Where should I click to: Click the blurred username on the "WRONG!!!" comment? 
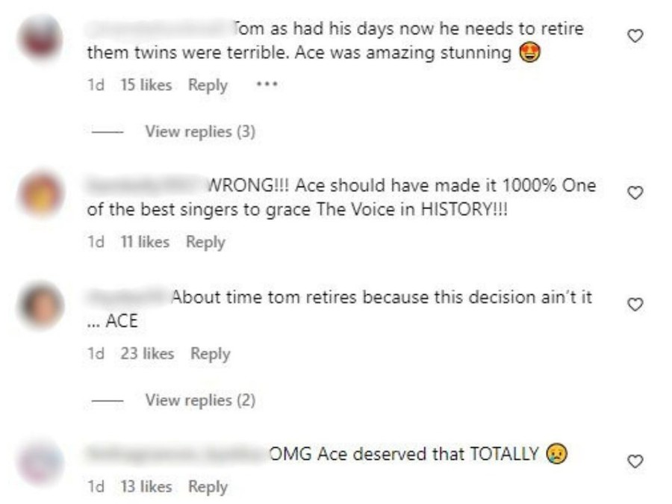coord(145,185)
